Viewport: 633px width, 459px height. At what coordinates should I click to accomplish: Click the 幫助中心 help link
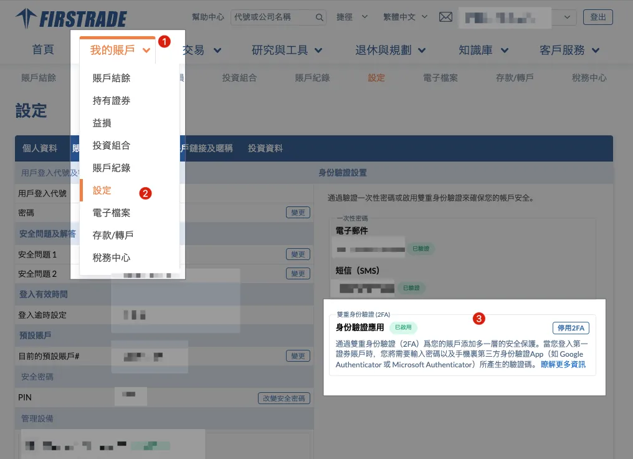coord(208,17)
